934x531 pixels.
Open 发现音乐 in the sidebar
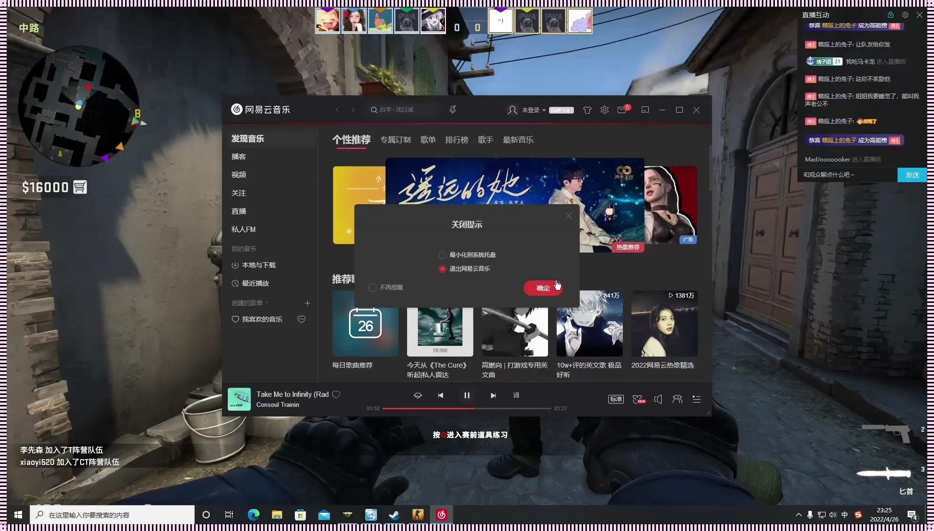(248, 139)
